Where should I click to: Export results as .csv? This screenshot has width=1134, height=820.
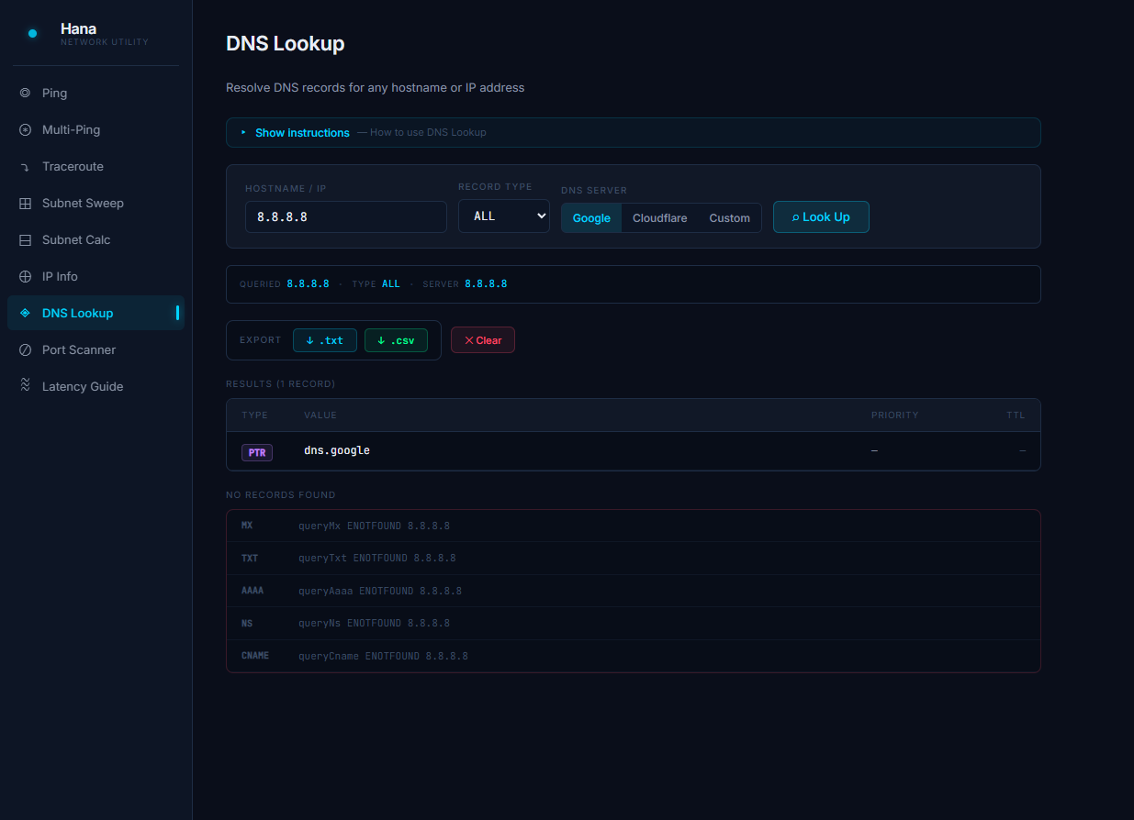(x=396, y=340)
